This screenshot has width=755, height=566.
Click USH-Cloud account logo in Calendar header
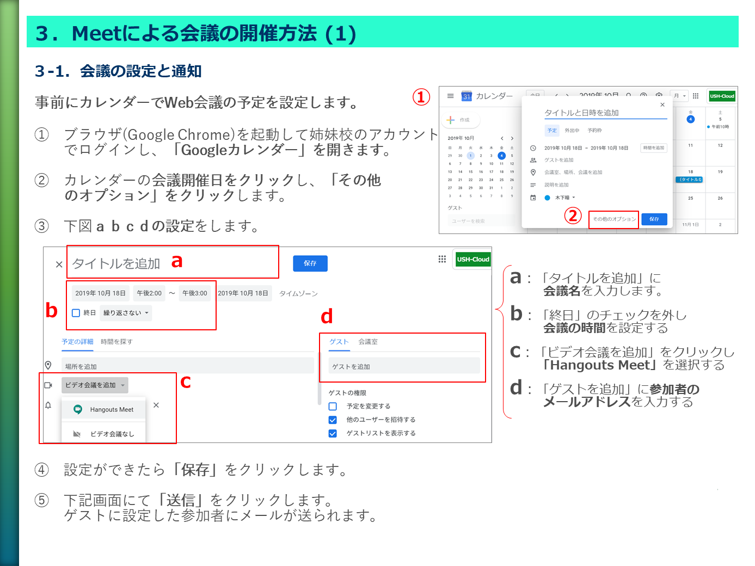tap(722, 96)
